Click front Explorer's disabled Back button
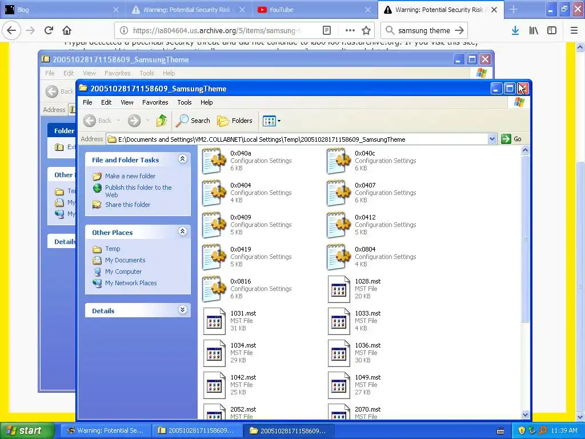 98,121
